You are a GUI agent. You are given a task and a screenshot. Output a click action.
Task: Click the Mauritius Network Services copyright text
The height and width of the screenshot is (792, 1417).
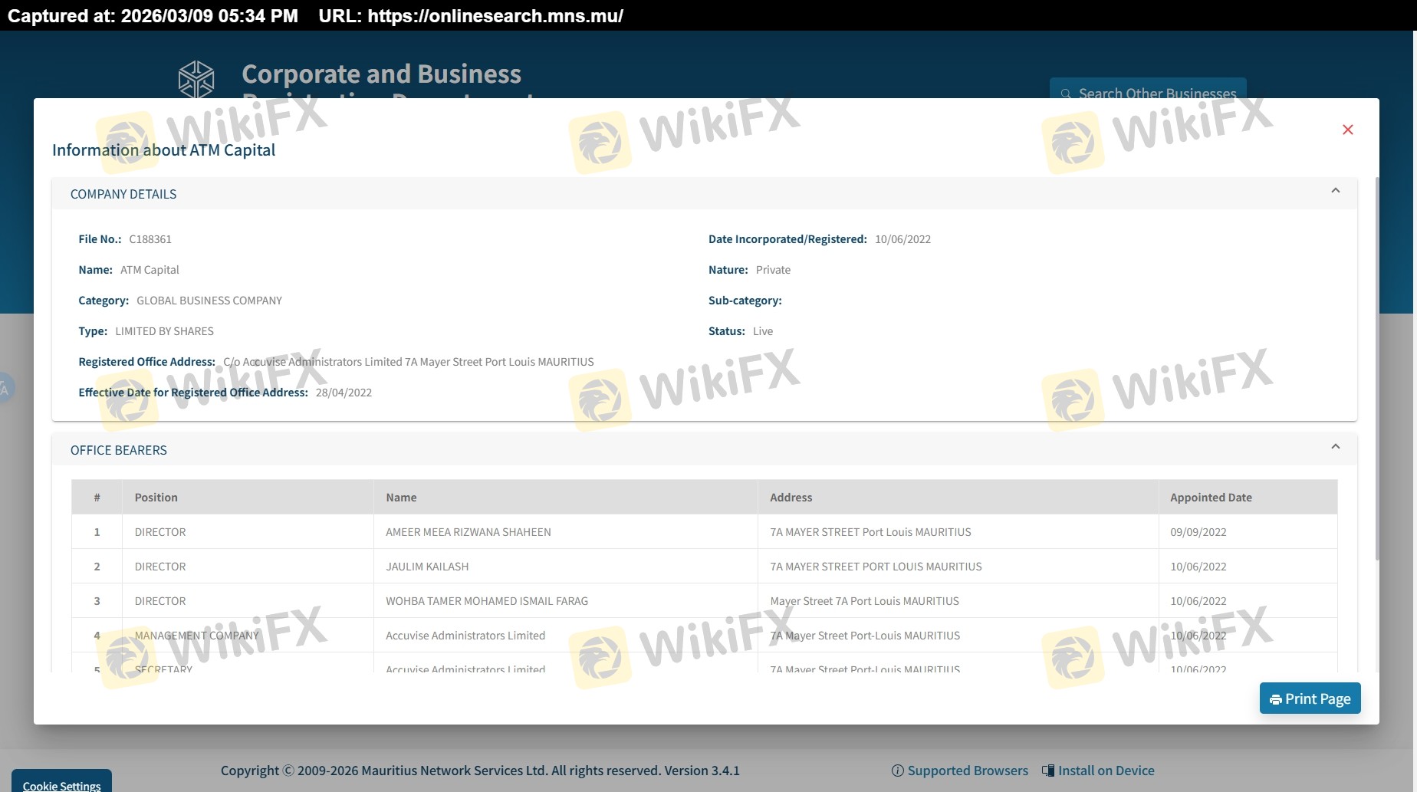480,771
